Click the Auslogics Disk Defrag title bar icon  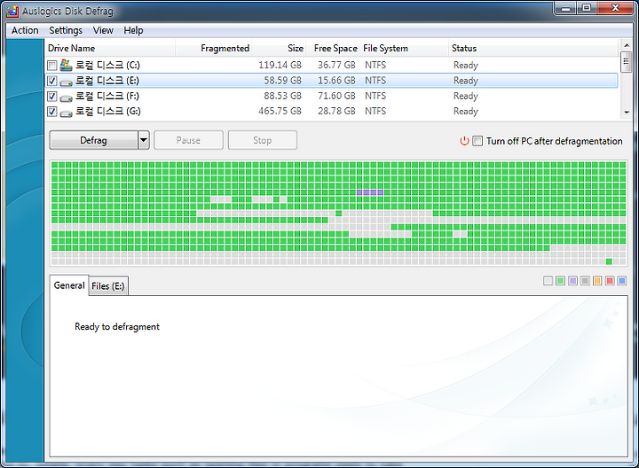[12, 11]
